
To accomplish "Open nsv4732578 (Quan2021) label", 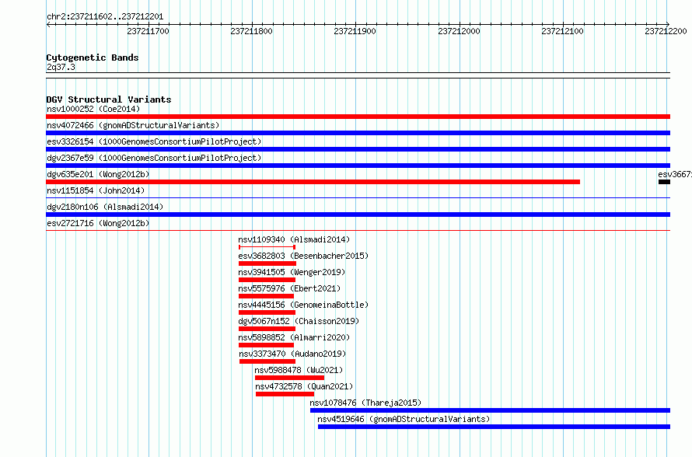I will [x=305, y=386].
